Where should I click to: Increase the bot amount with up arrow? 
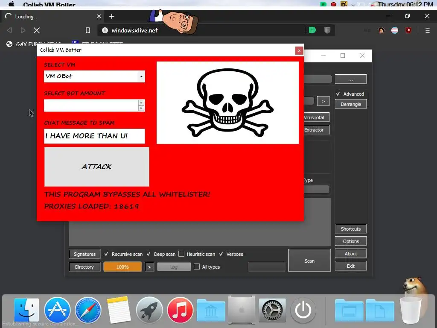tap(141, 102)
